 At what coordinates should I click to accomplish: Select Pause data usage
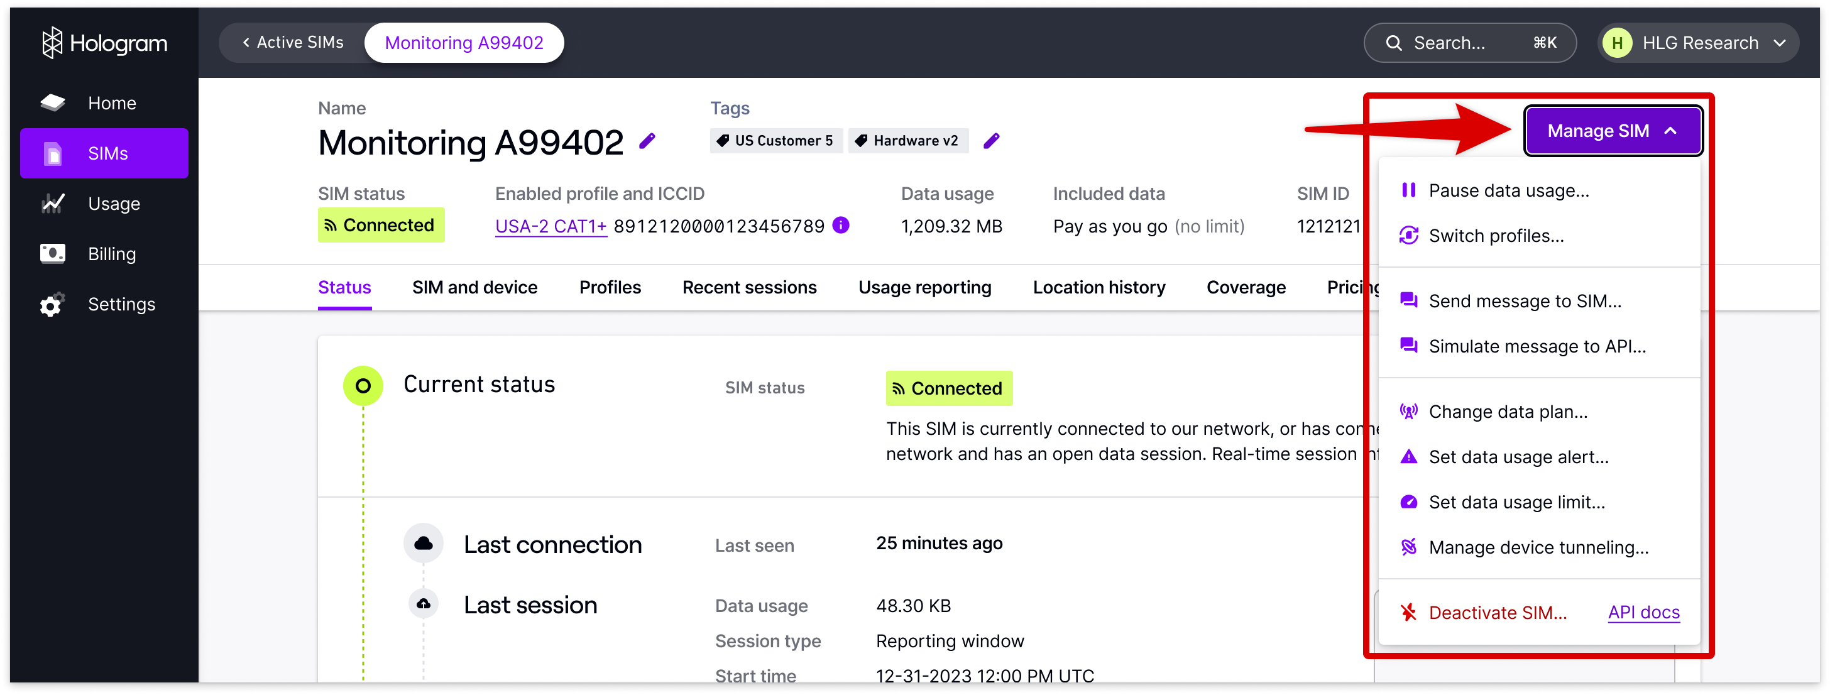pyautogui.click(x=1539, y=190)
